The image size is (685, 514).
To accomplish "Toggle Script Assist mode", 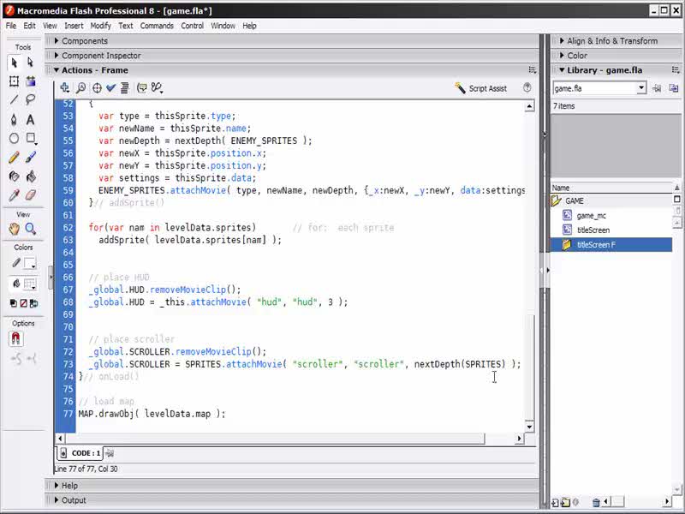I will click(481, 88).
